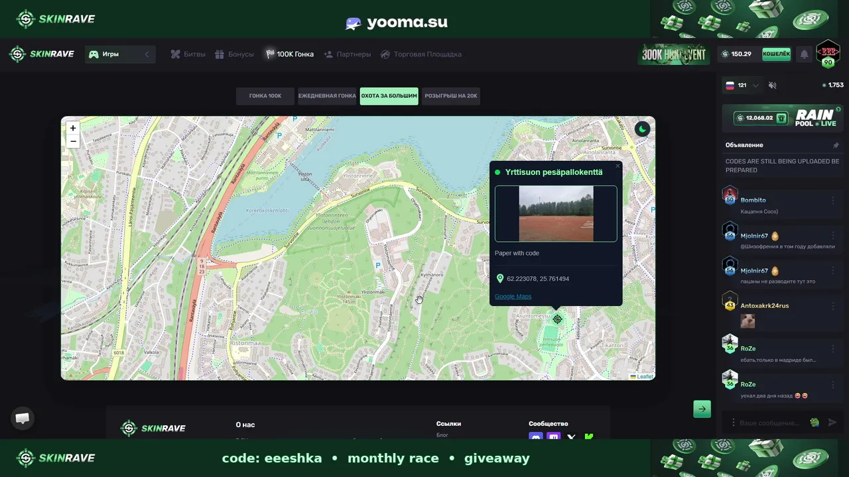Click the 150.29 balance coin icon

pyautogui.click(x=725, y=54)
